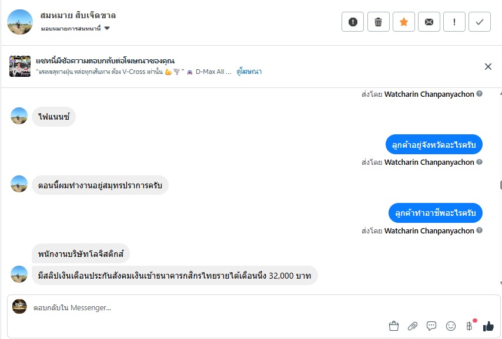Mark conversation as spam with octagon icon
The width and height of the screenshot is (502, 339).
pos(353,22)
